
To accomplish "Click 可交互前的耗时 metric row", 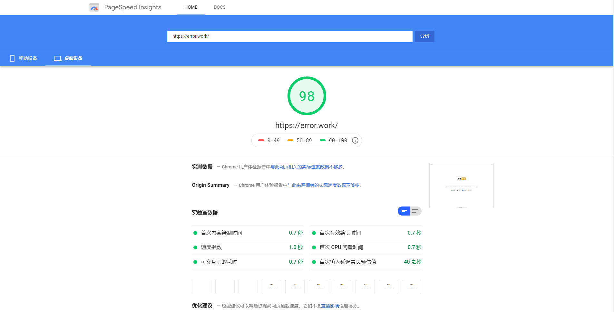I will coord(248,262).
